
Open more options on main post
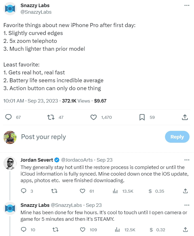click(x=187, y=6)
